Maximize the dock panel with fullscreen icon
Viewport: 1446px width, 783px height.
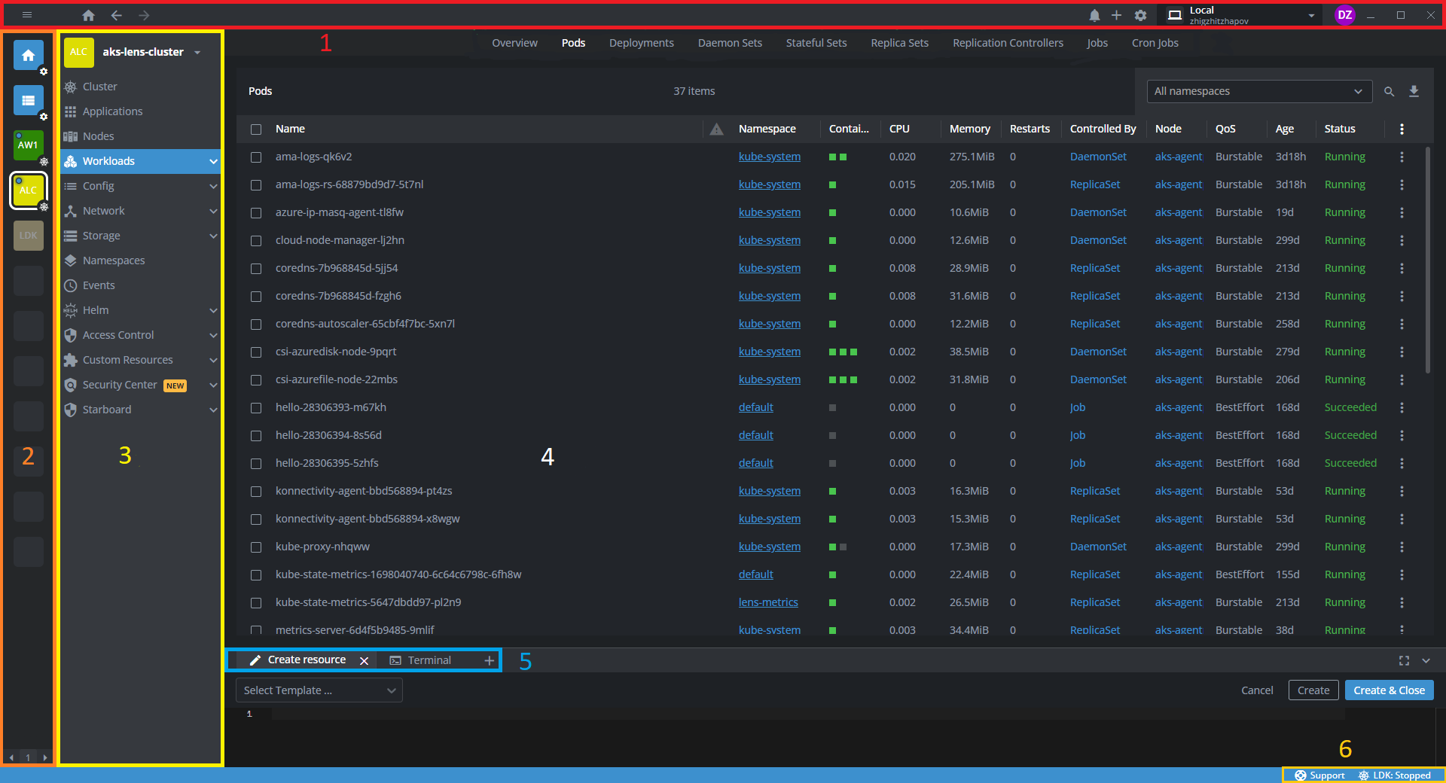[x=1403, y=661]
